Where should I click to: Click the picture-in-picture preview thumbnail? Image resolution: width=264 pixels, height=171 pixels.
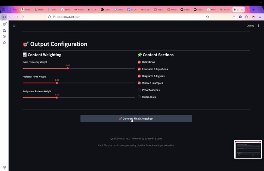(x=248, y=149)
